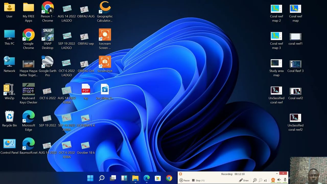Toggle the webcam in the recorder toolbar
Screen dimensions: 327x184
273,180
